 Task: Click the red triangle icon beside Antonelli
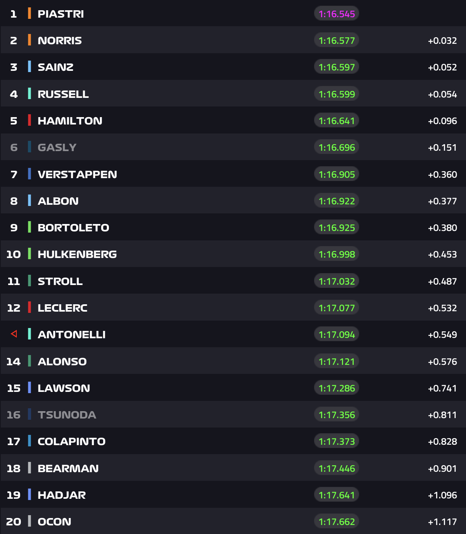[x=14, y=334]
